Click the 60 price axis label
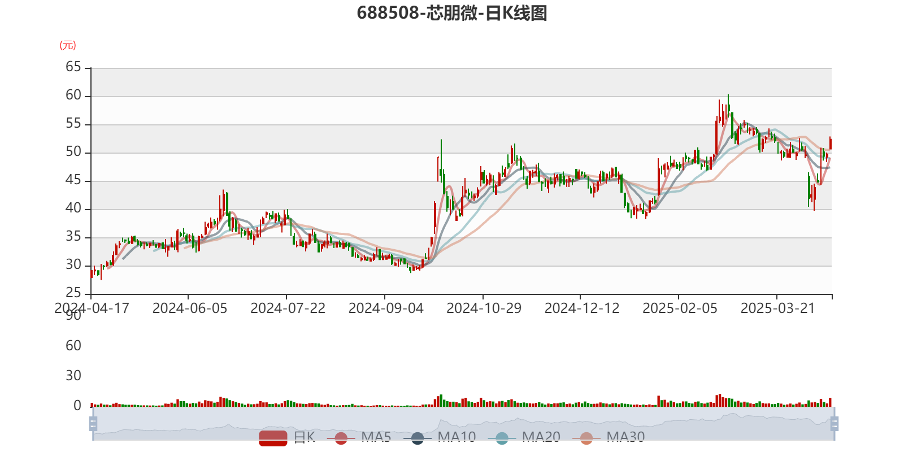 pos(73,95)
